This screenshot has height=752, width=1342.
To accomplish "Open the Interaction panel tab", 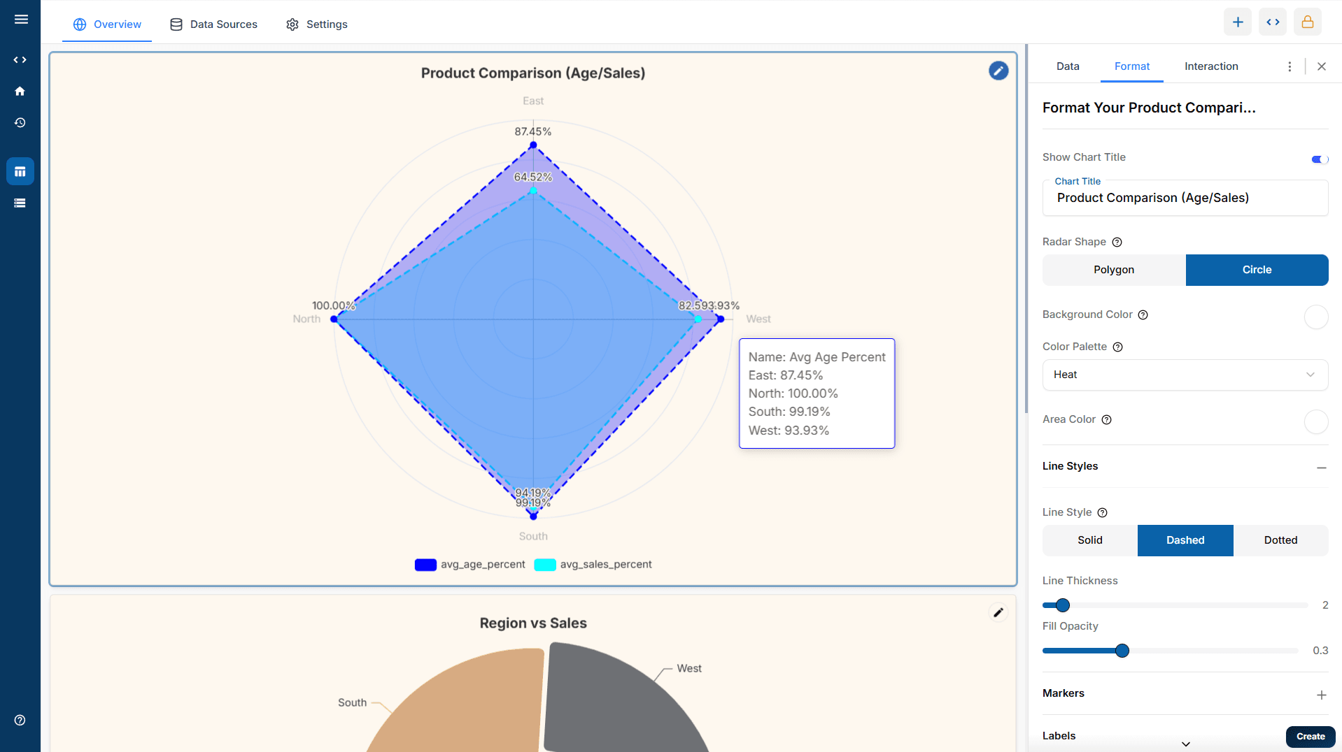I will [1211, 66].
